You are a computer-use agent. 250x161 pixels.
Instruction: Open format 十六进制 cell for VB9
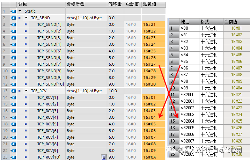tap(211, 88)
